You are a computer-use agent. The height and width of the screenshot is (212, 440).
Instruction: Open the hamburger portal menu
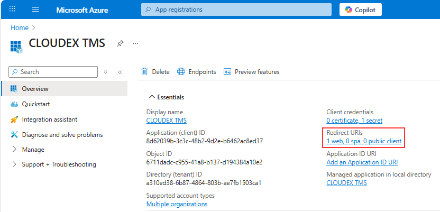point(35,10)
